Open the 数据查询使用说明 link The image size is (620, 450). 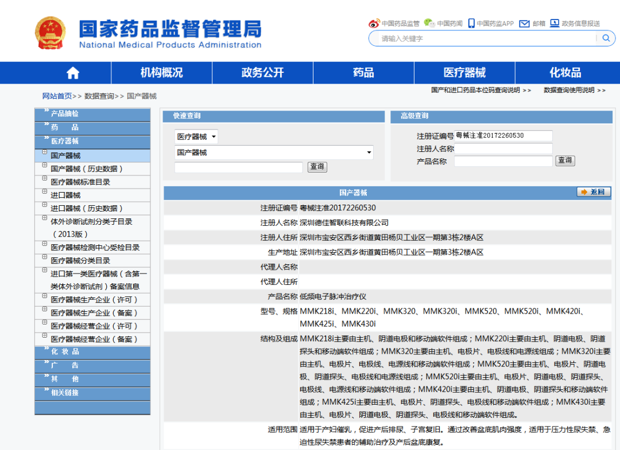[x=568, y=90]
